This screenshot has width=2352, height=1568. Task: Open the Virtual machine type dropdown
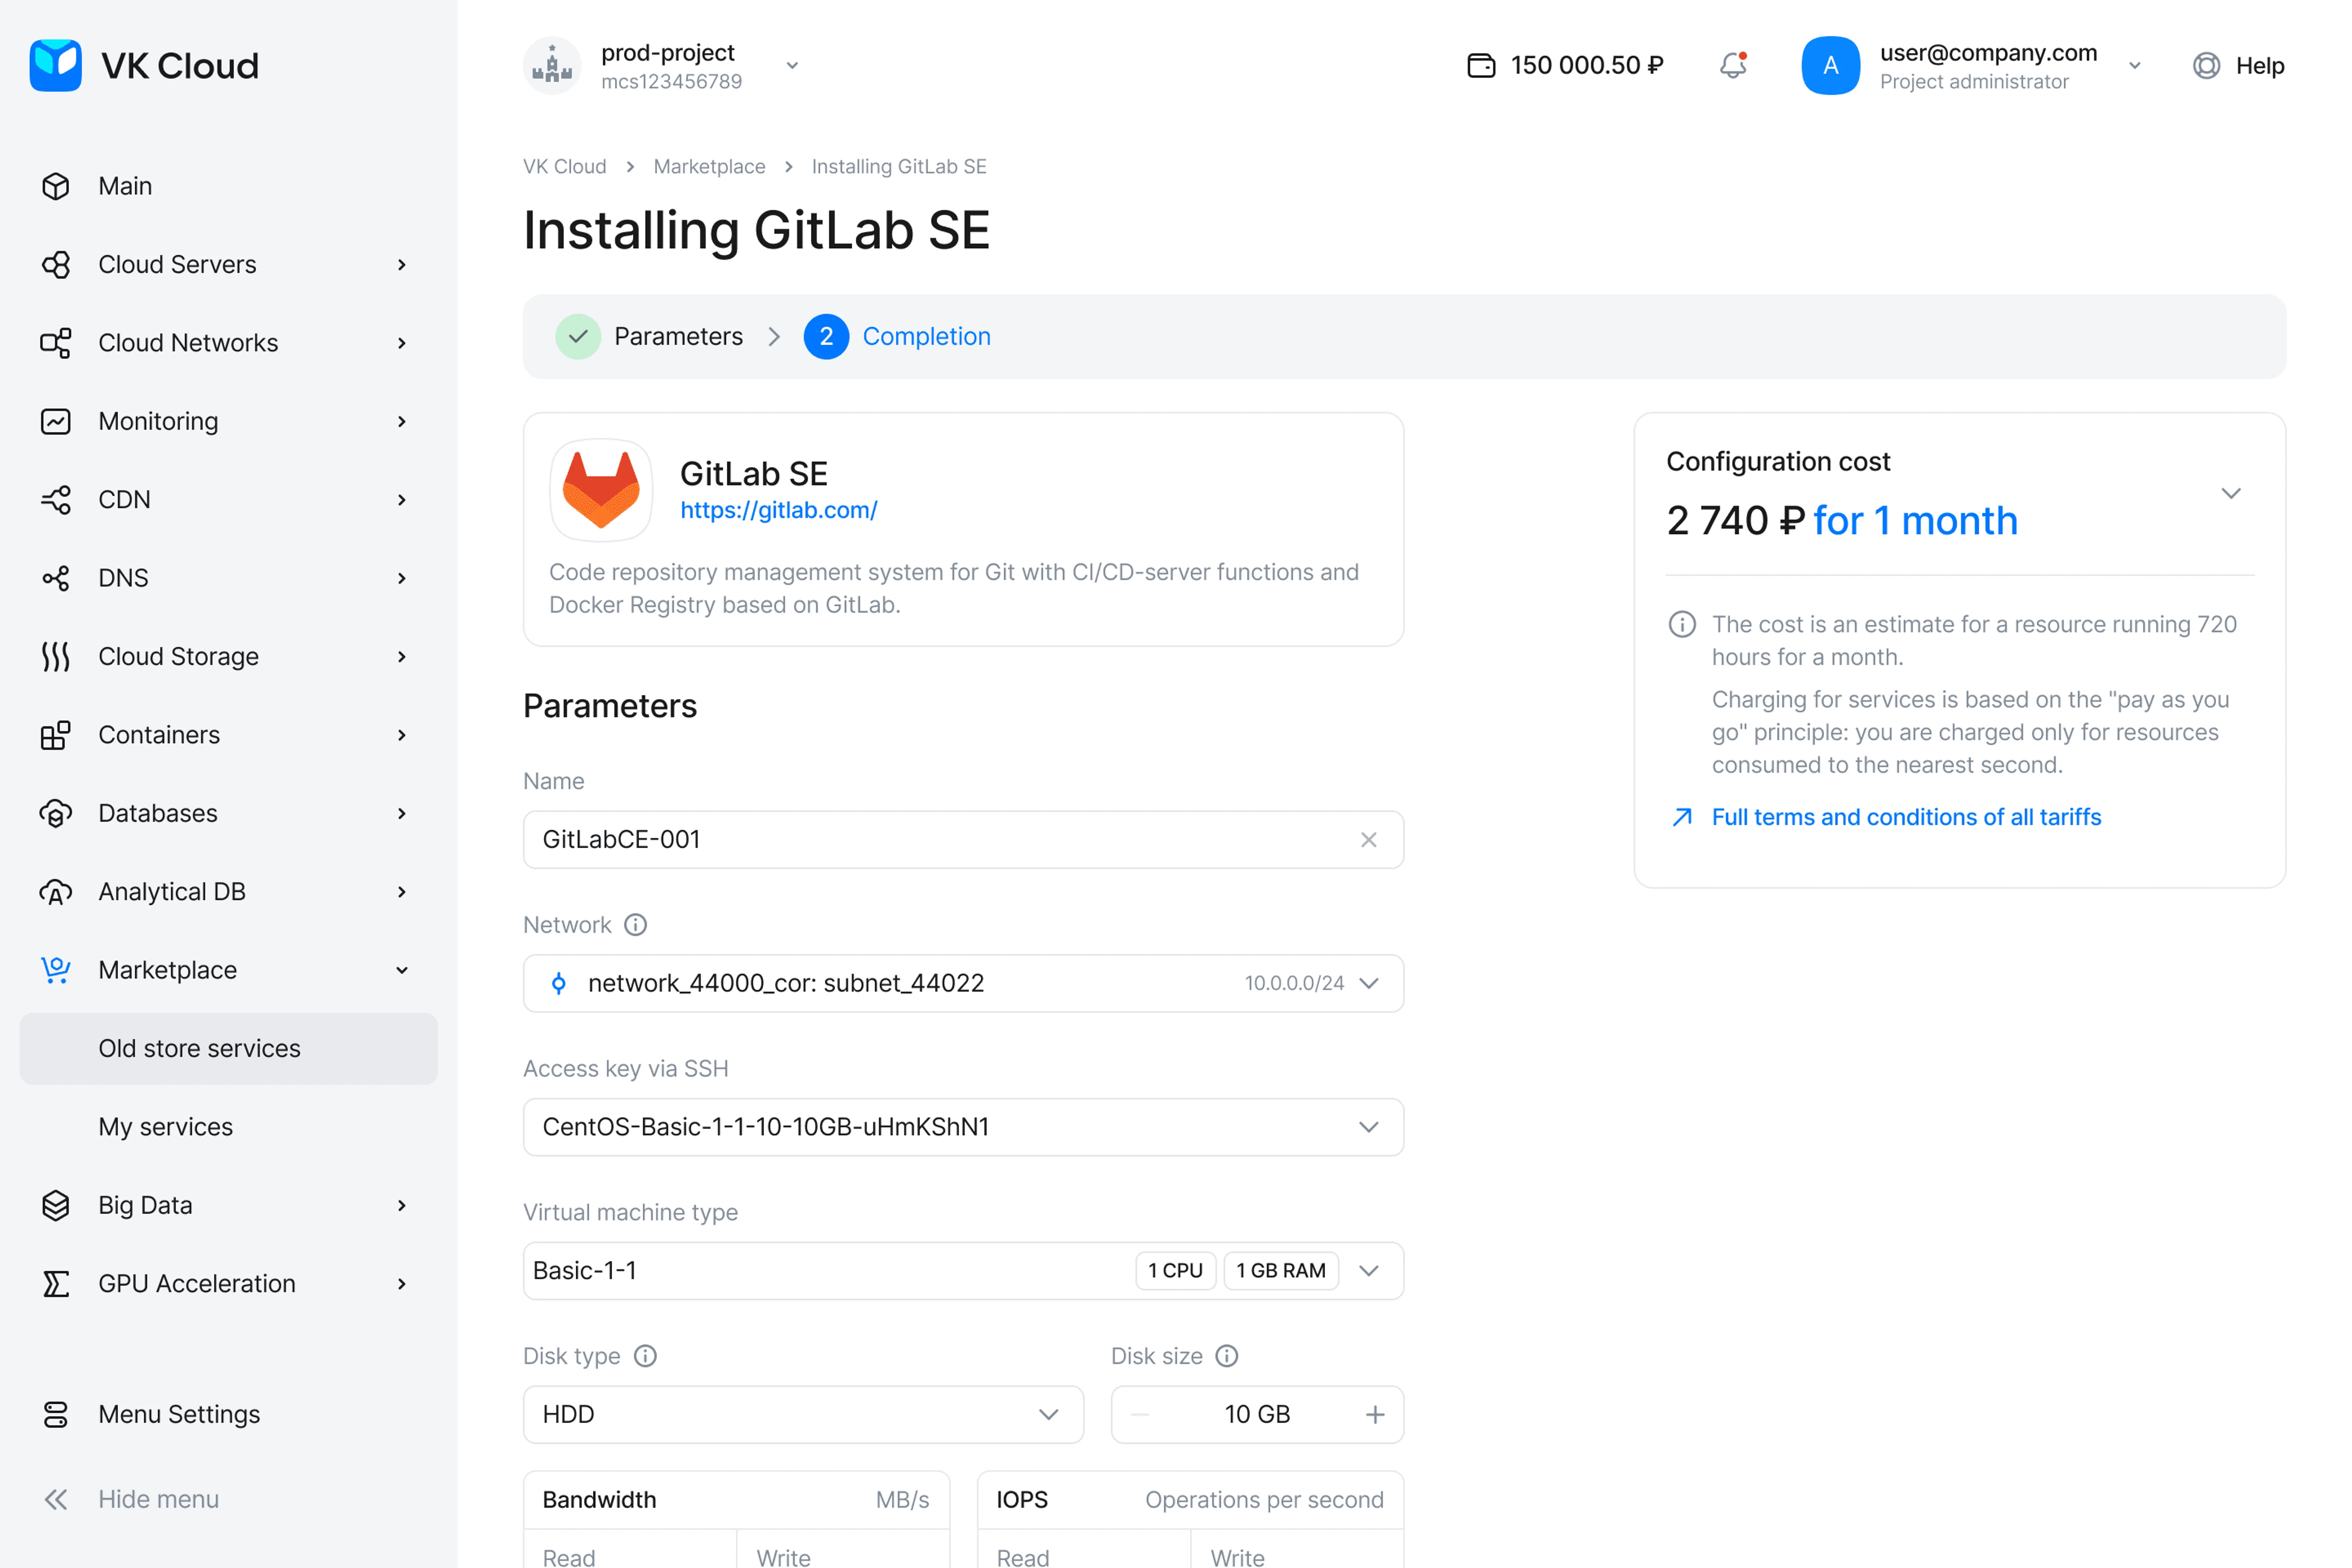pos(1368,1271)
